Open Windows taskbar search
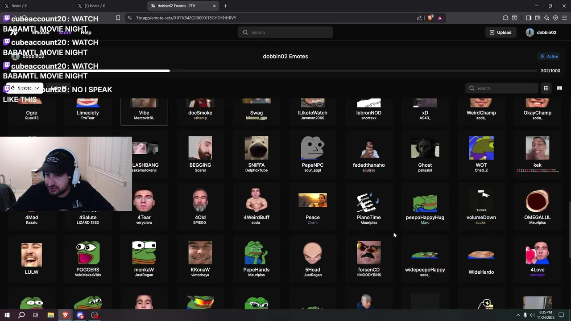571x321 pixels. [21, 315]
